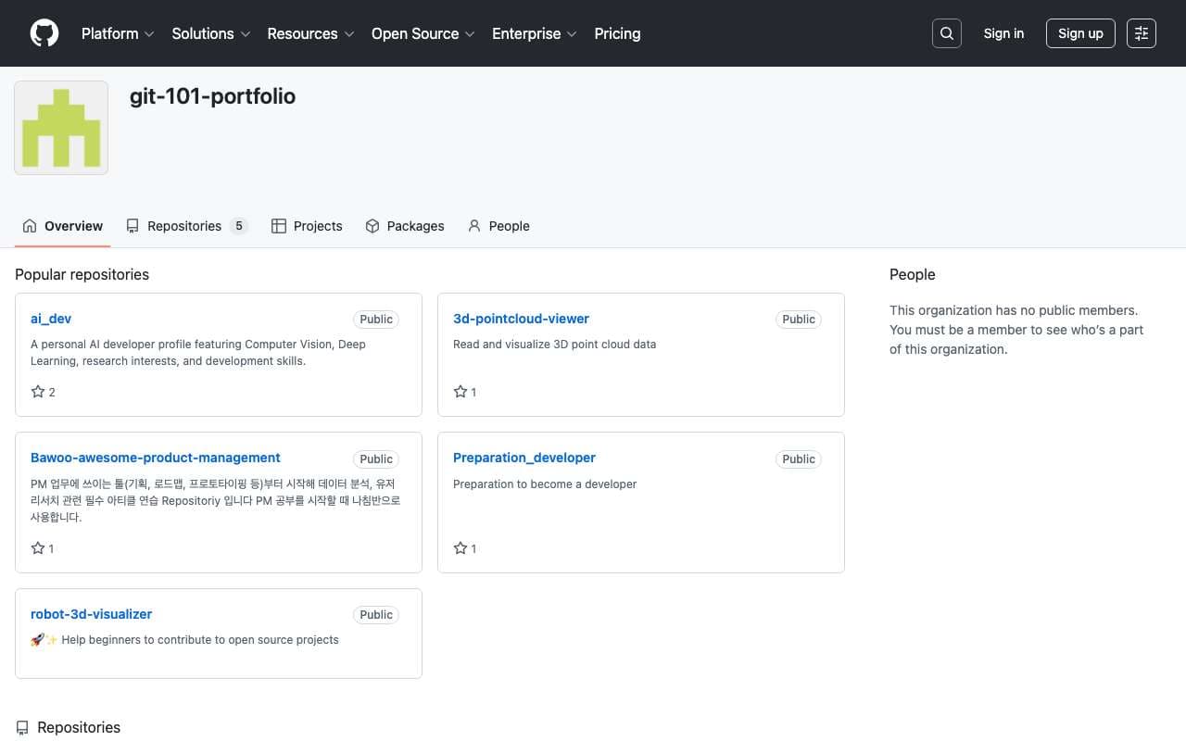Click the Sign in link
Image resolution: width=1186 pixels, height=741 pixels.
pos(1003,33)
